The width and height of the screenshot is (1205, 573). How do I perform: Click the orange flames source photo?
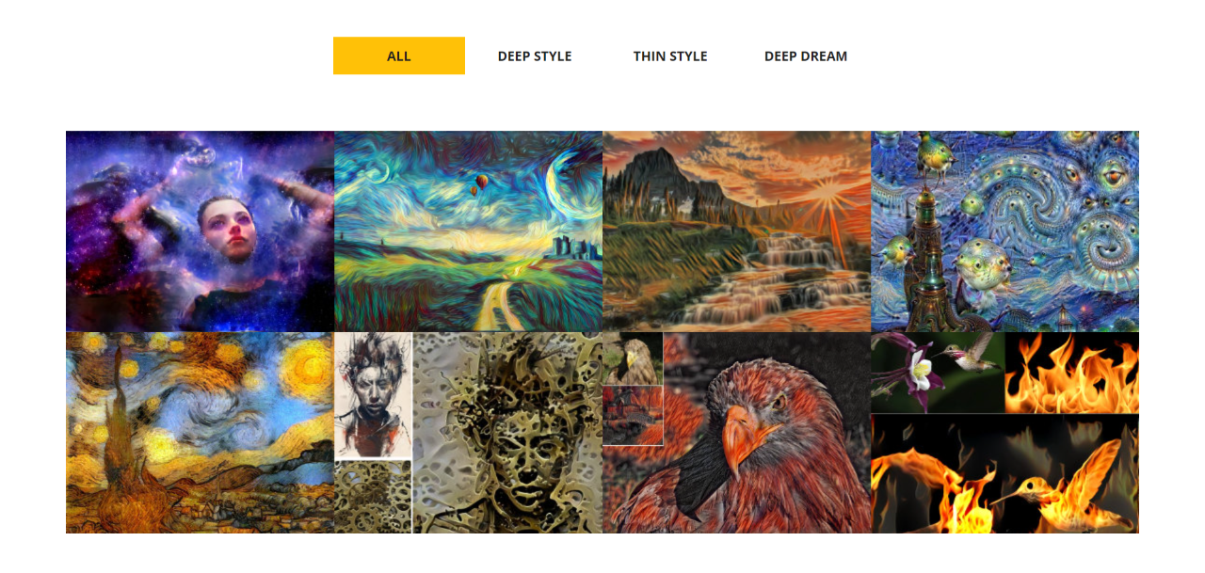(x=1072, y=373)
